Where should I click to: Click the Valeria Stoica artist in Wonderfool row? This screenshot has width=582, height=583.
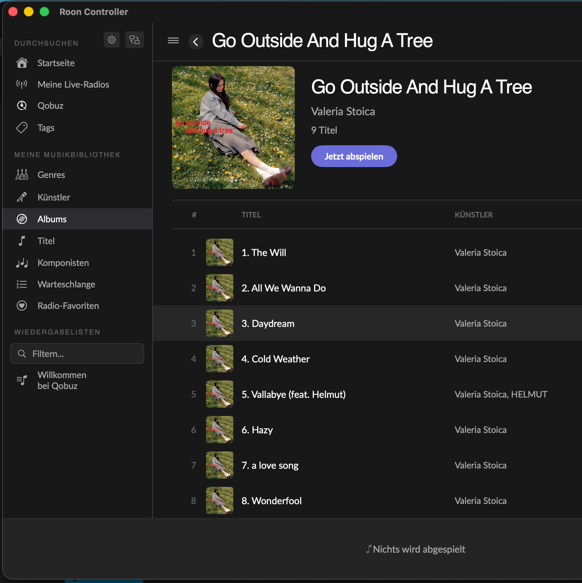click(x=480, y=500)
